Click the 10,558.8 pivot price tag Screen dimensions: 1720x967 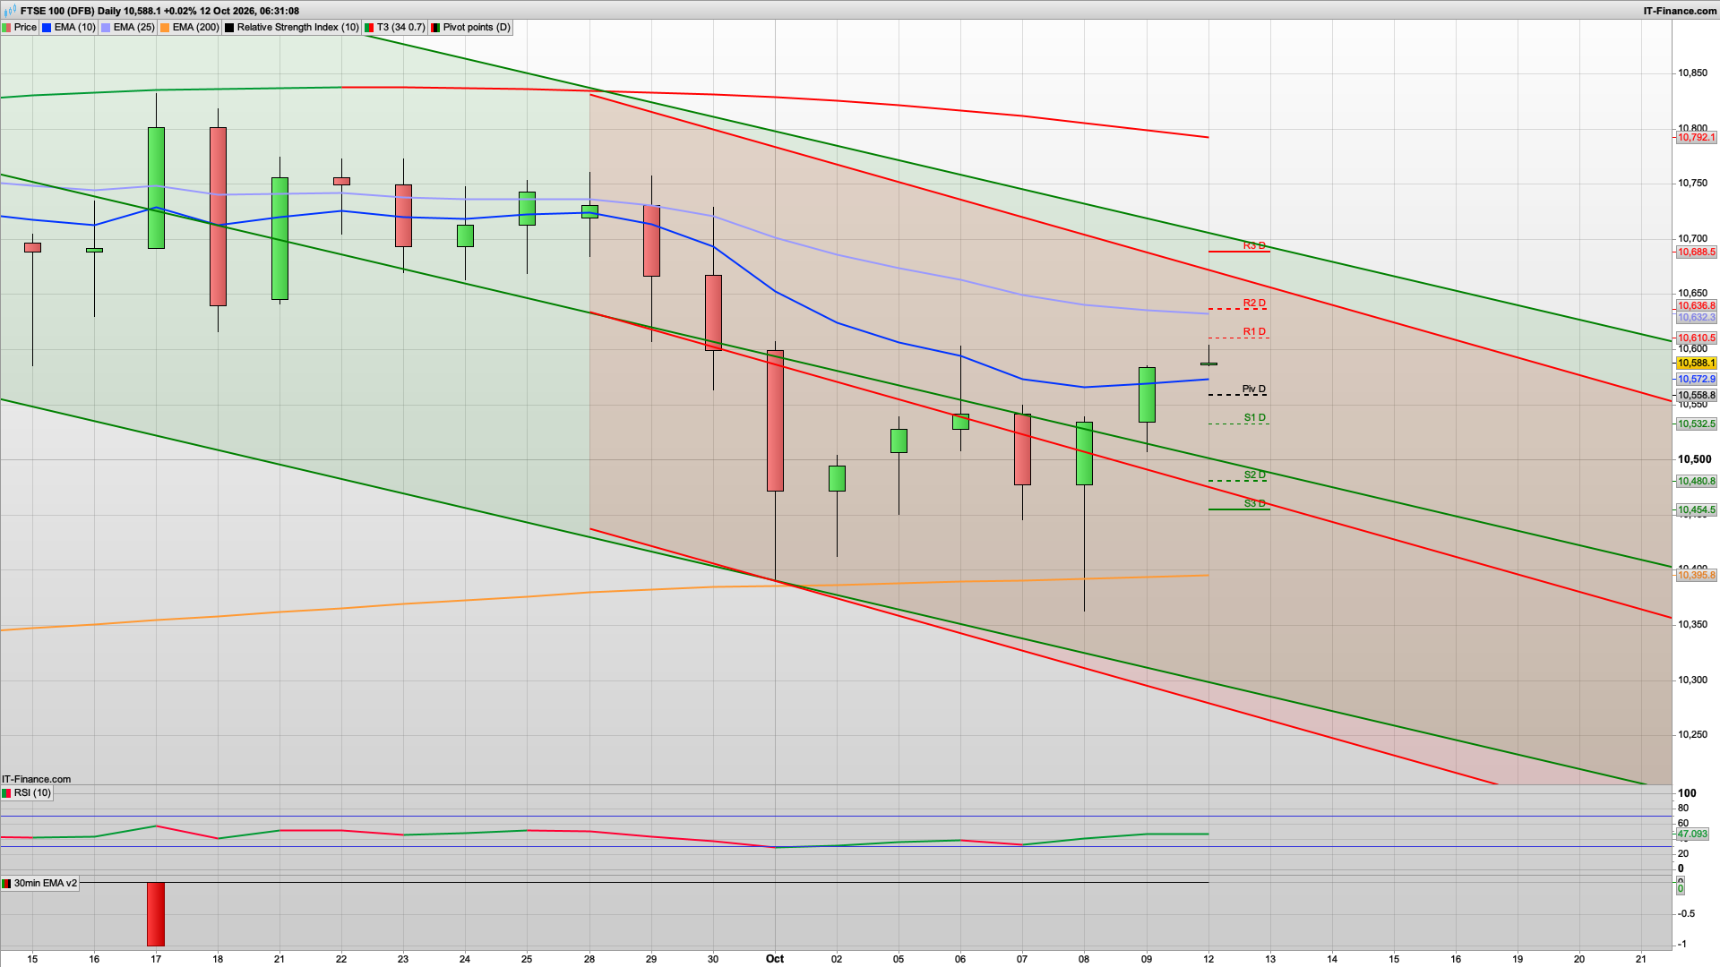(1696, 395)
